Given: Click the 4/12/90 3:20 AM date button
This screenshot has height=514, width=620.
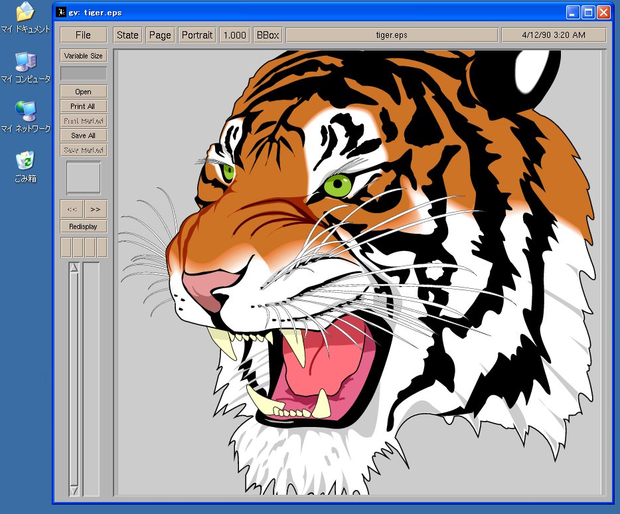Looking at the screenshot, I should click(554, 35).
